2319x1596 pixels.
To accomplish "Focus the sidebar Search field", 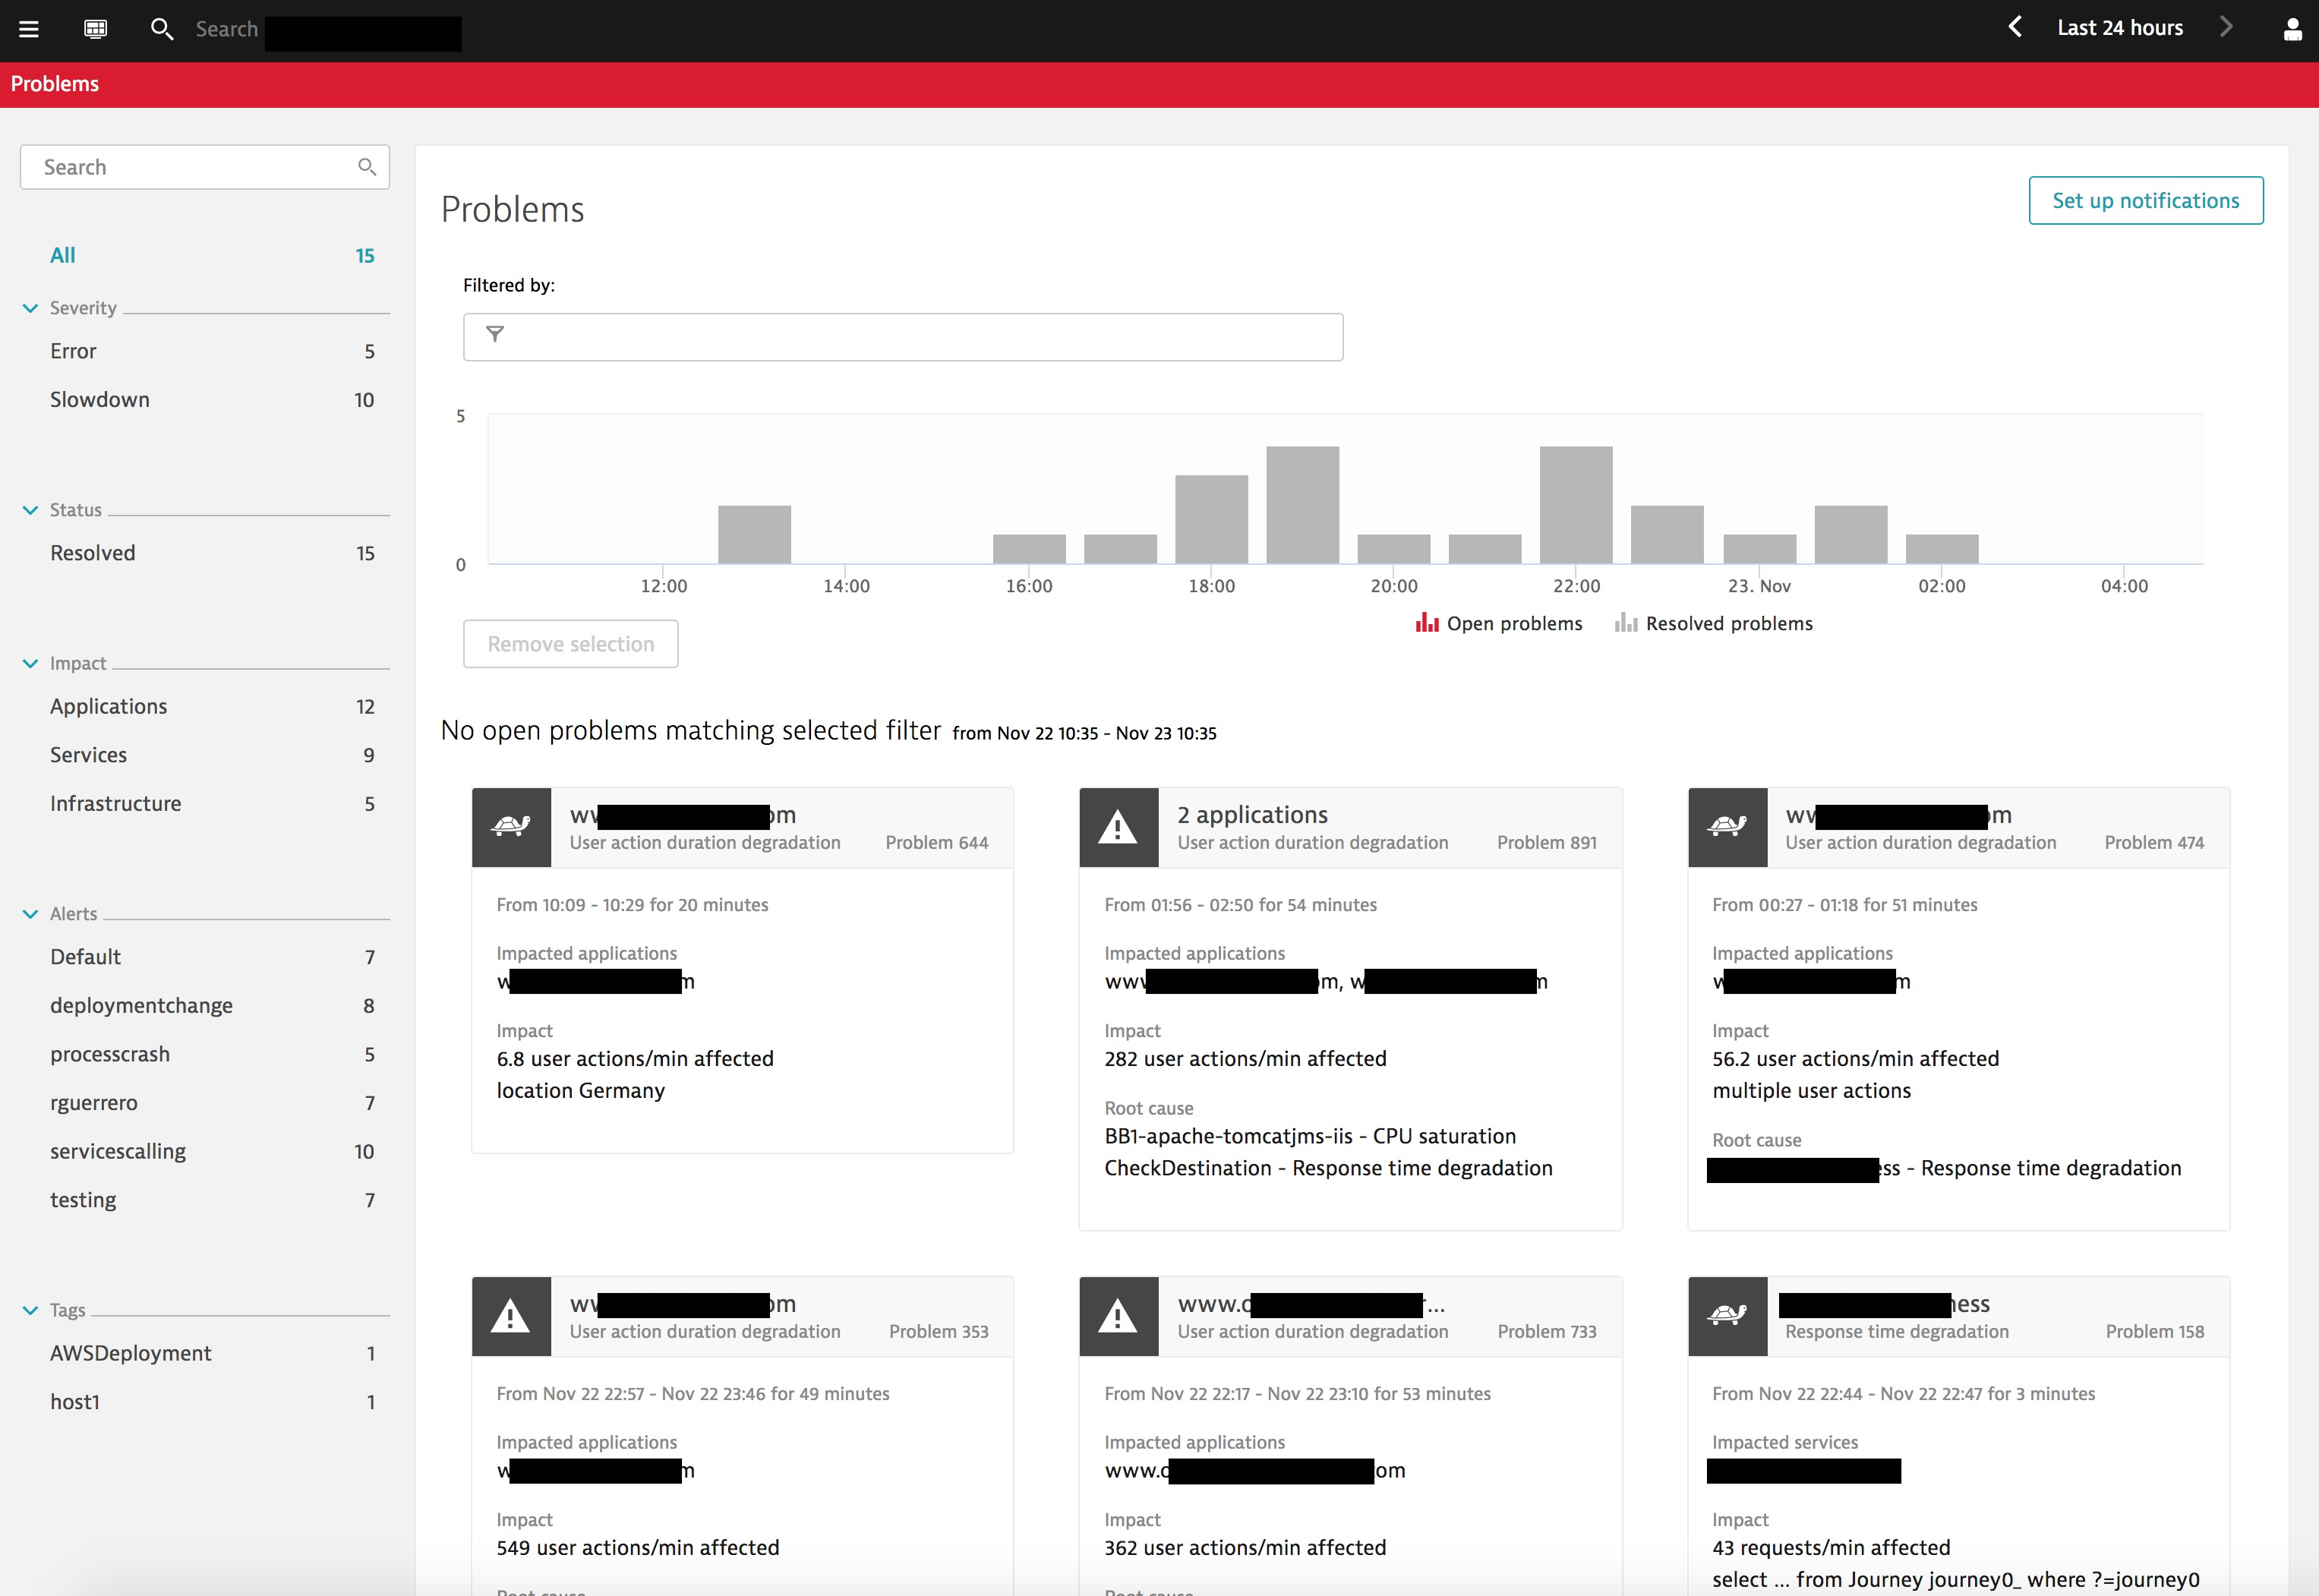I will click(x=205, y=167).
